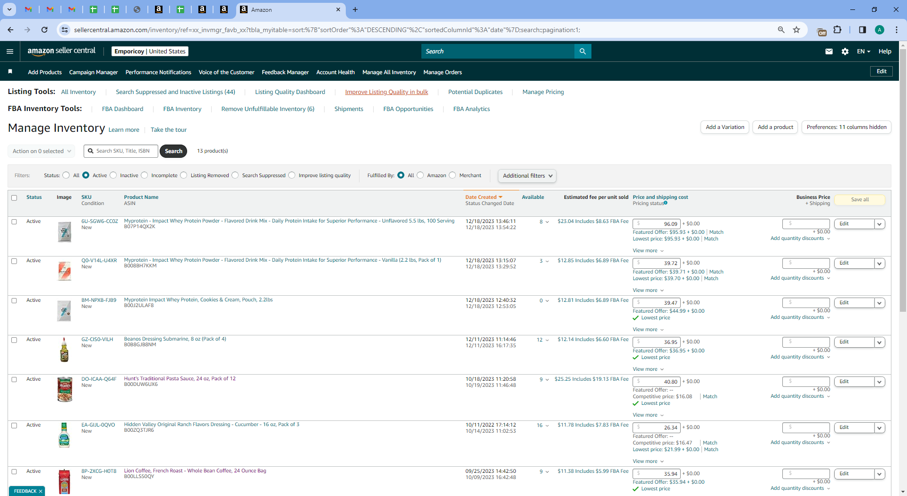The image size is (907, 496).
Task: Toggle the select-all header checkbox
Action: [x=14, y=198]
